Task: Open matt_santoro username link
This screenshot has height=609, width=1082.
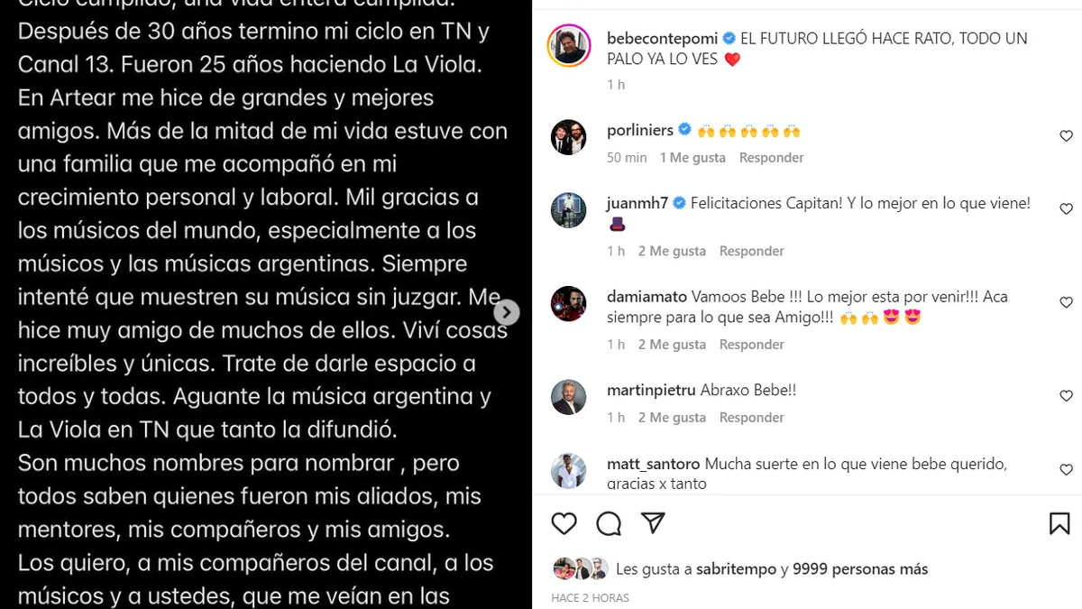Action: [x=654, y=465]
